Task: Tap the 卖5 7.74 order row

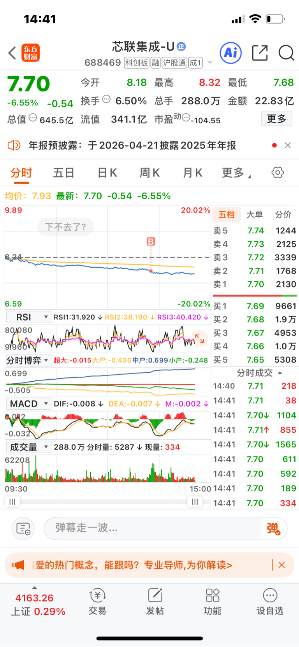Action: tap(255, 231)
